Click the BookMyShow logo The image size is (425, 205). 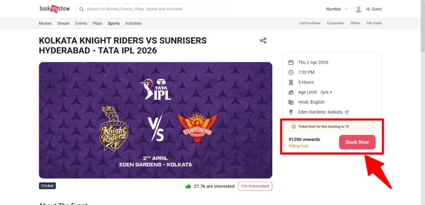pos(54,9)
